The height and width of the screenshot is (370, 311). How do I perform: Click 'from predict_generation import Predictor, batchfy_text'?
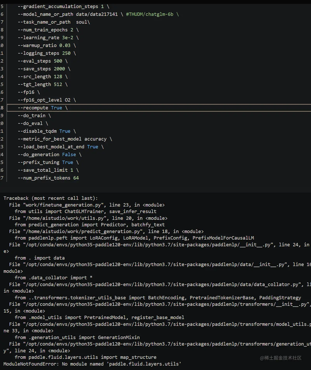click(x=90, y=224)
